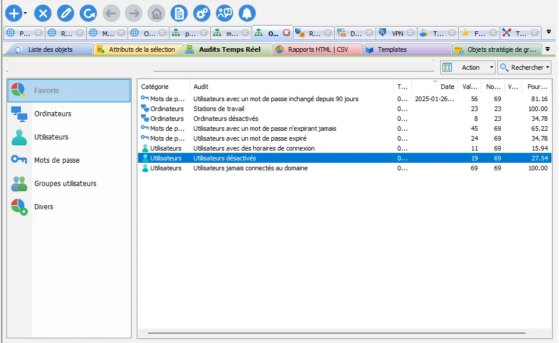Go back with the left arrow icon

(111, 13)
